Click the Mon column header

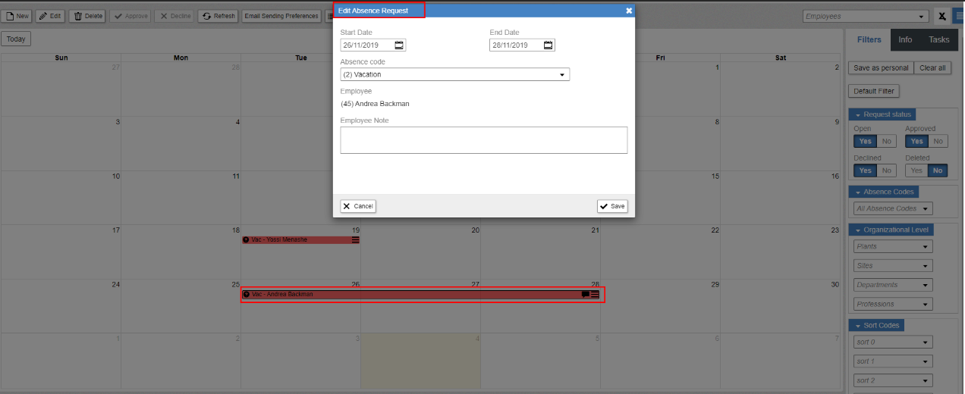181,58
